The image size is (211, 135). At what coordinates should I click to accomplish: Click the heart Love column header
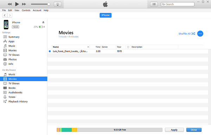[x=128, y=47]
